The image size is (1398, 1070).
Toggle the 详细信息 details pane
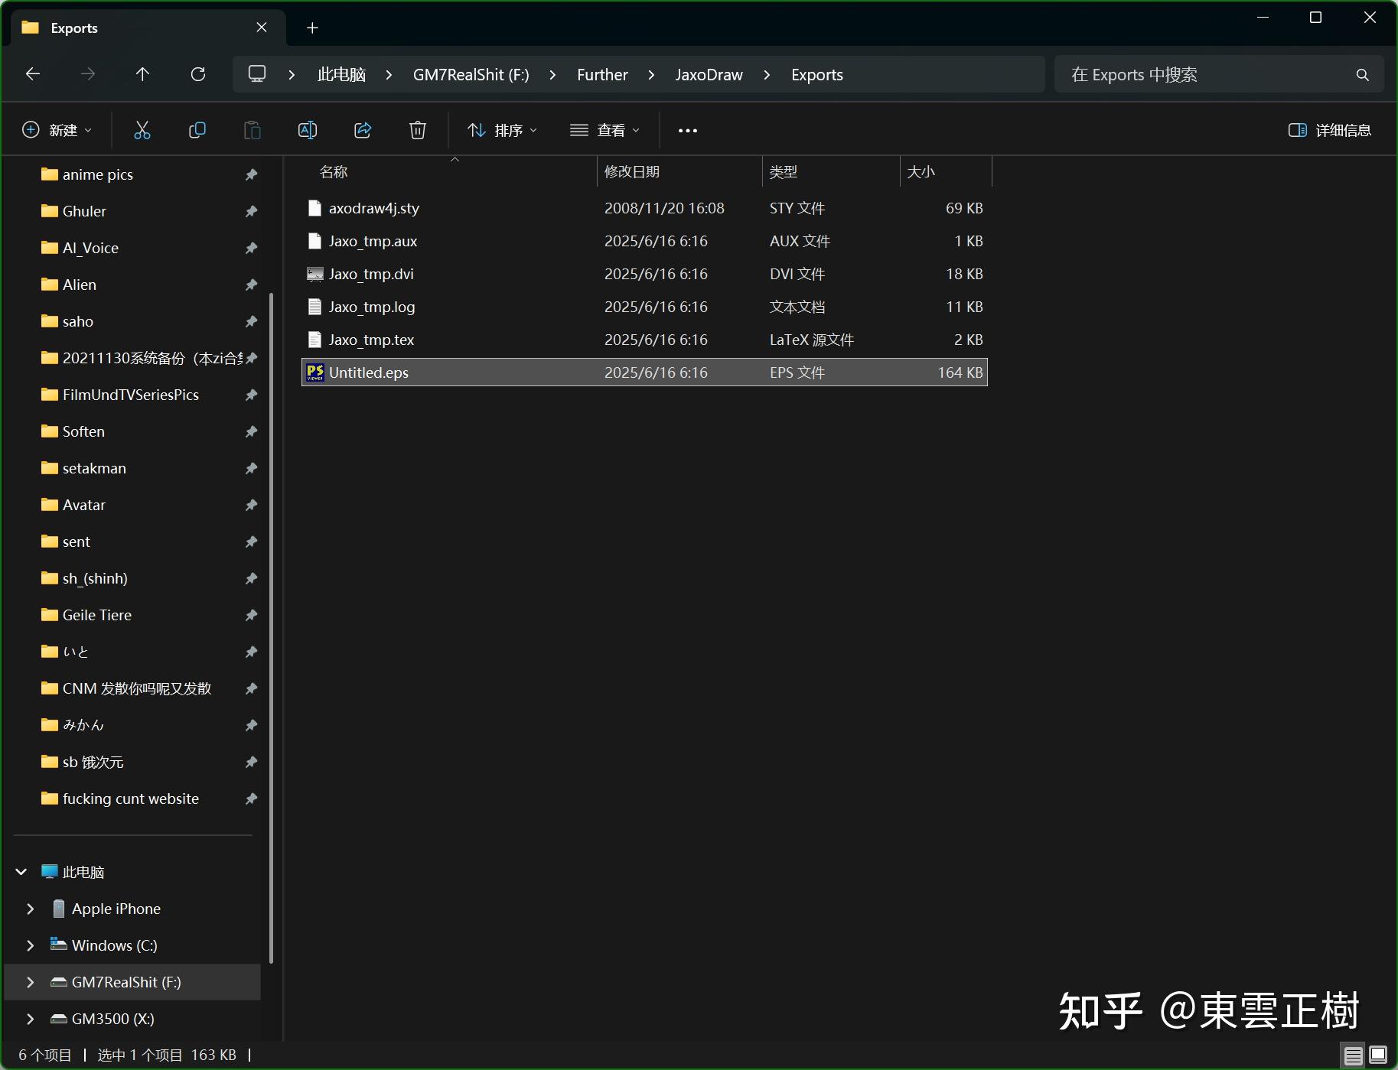tap(1330, 131)
